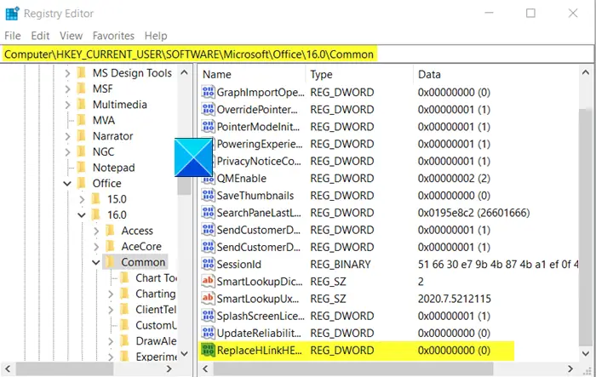Collapse the Common key

(96, 262)
